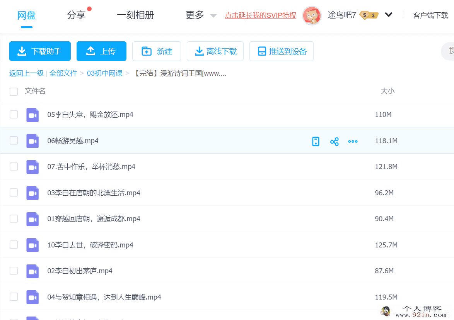Screen dimensions: 454x320
Task: Check the box for 06畅游吴越.mp4
Action: (14, 141)
